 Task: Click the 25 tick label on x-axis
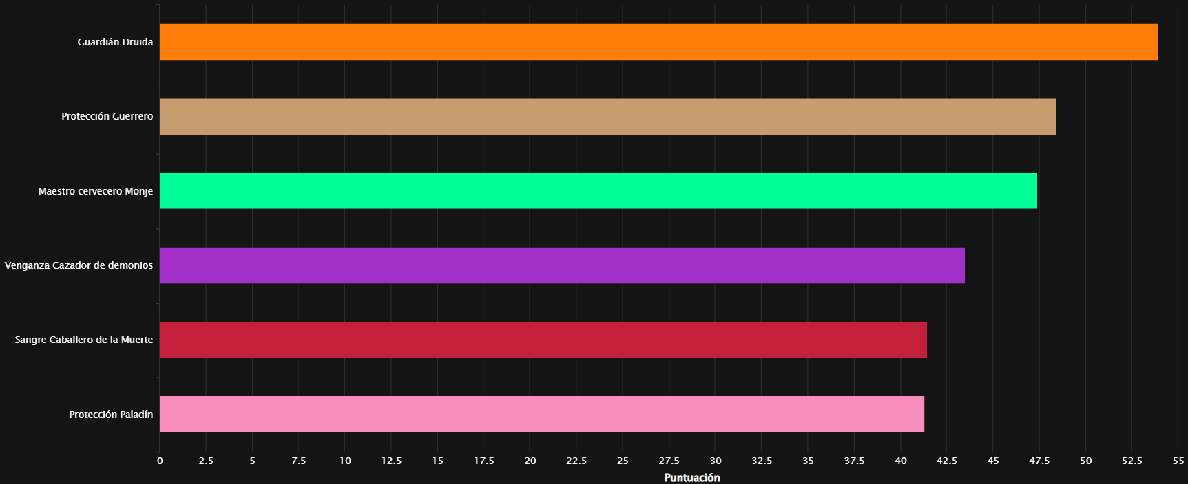pyautogui.click(x=623, y=461)
